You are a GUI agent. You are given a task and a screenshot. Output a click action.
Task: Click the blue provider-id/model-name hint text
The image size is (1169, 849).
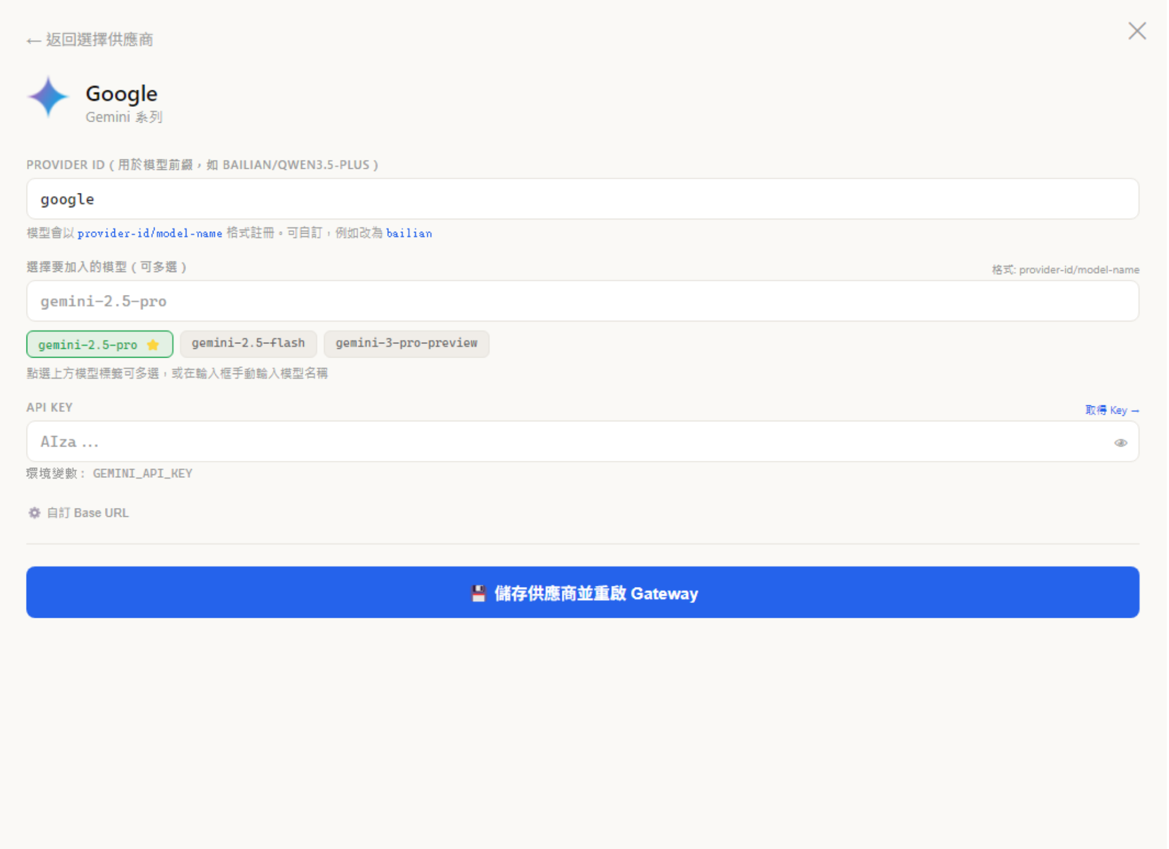pos(150,234)
